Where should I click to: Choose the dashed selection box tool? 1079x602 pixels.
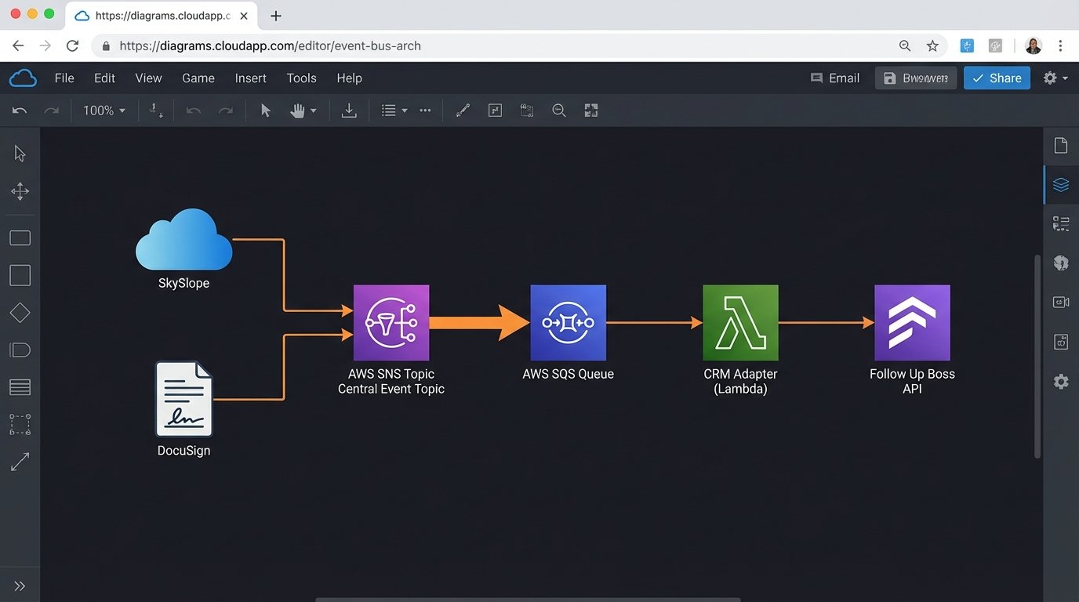pos(20,425)
